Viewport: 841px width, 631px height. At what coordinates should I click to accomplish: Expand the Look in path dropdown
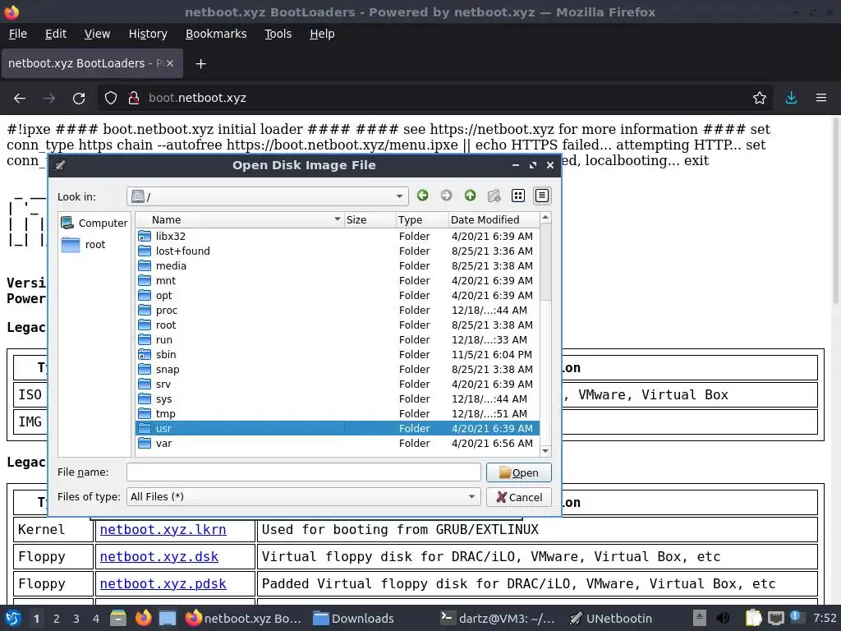tap(399, 196)
